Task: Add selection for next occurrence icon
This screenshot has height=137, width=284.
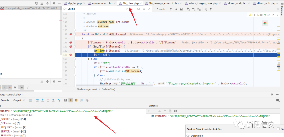Action: click(x=188, y=9)
